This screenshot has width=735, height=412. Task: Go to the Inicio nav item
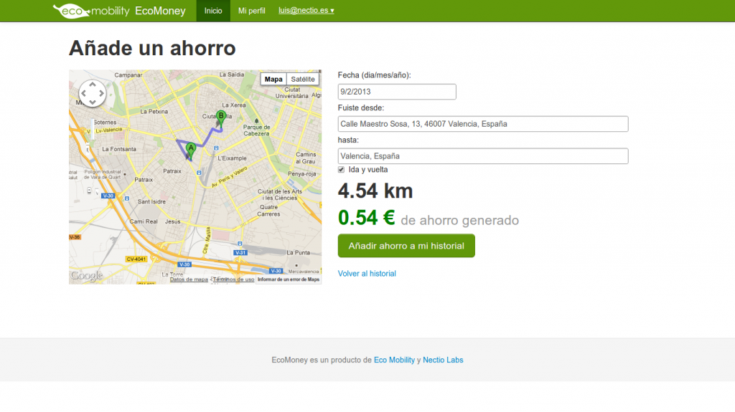point(213,11)
